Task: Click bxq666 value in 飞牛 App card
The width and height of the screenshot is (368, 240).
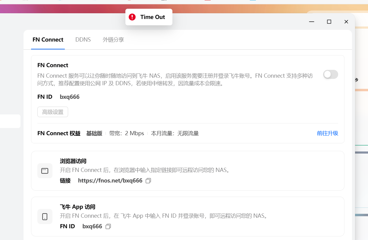Action: click(x=92, y=226)
